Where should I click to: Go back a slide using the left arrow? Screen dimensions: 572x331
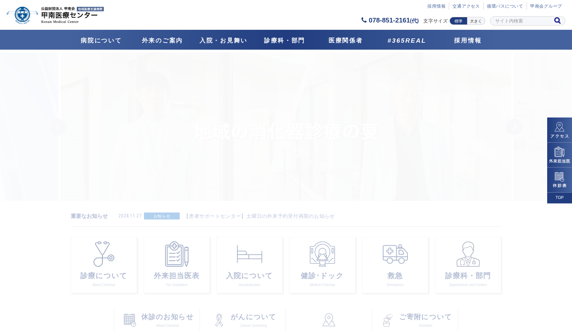coord(58,127)
